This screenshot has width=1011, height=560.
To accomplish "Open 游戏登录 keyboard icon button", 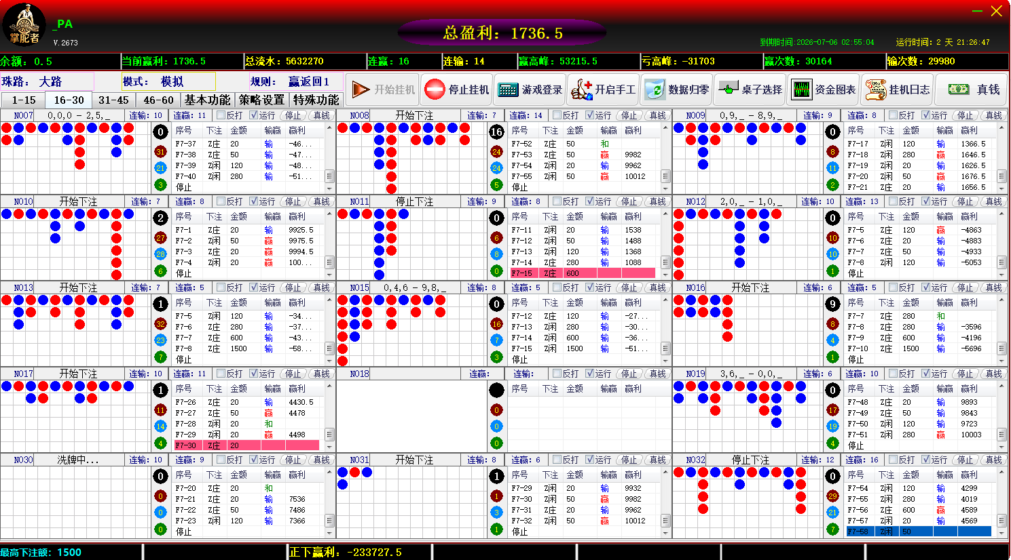I will [x=508, y=89].
